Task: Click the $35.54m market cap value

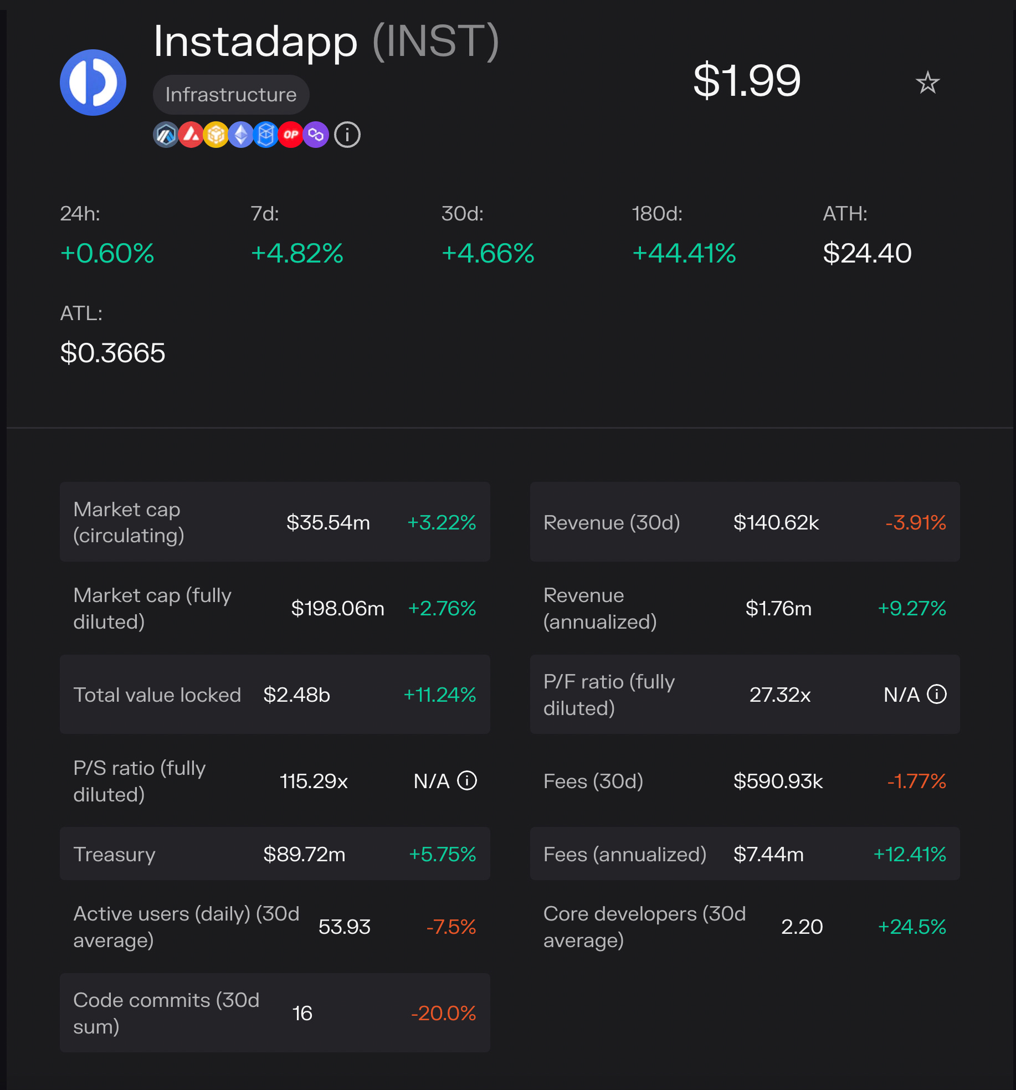Action: (328, 522)
